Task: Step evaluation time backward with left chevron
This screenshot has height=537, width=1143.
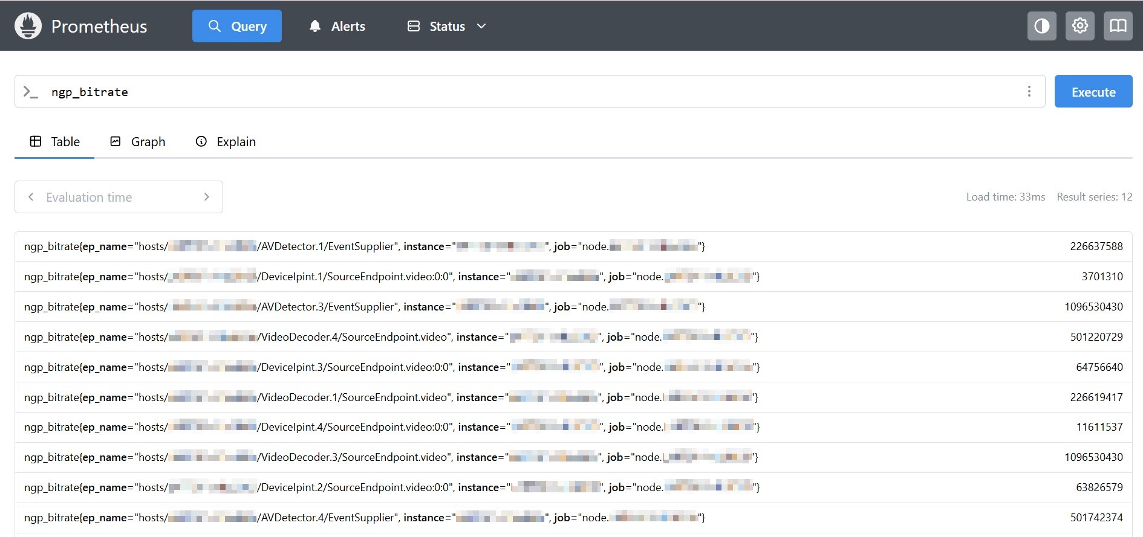Action: (x=31, y=197)
